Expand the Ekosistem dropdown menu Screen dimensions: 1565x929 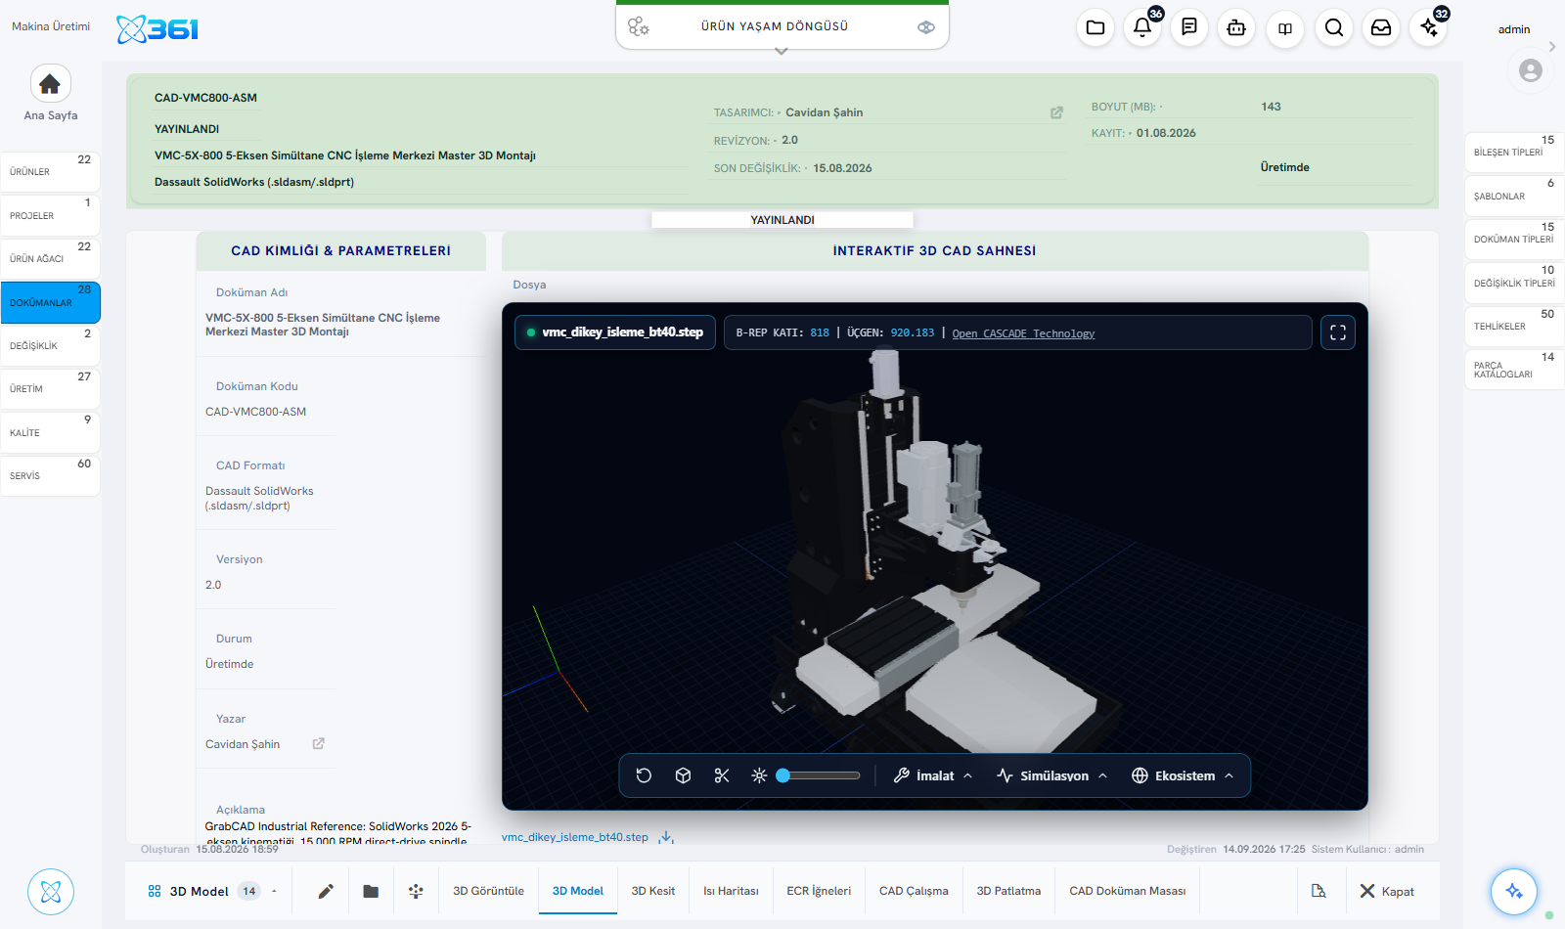(1183, 775)
